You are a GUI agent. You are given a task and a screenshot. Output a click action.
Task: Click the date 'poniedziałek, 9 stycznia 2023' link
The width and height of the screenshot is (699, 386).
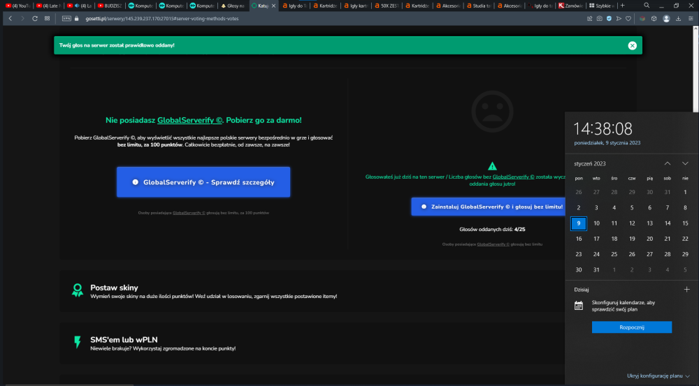pos(607,143)
